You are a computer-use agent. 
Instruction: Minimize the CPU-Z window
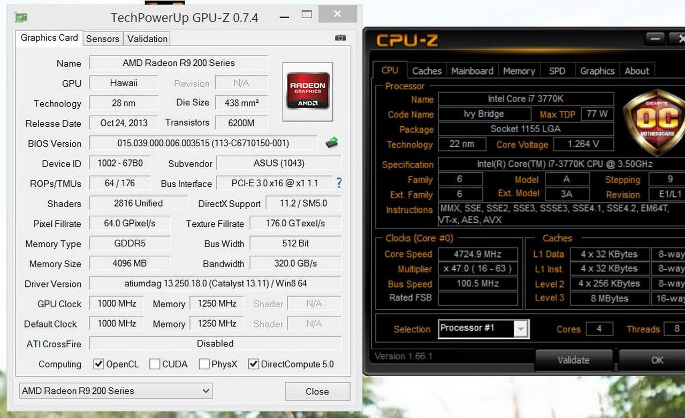click(655, 38)
